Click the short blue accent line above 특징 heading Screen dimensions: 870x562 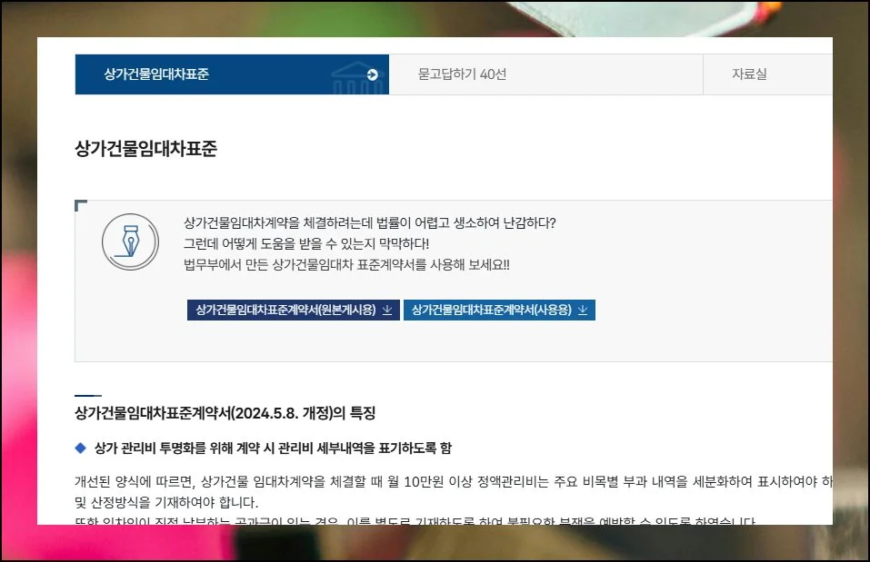tap(87, 396)
